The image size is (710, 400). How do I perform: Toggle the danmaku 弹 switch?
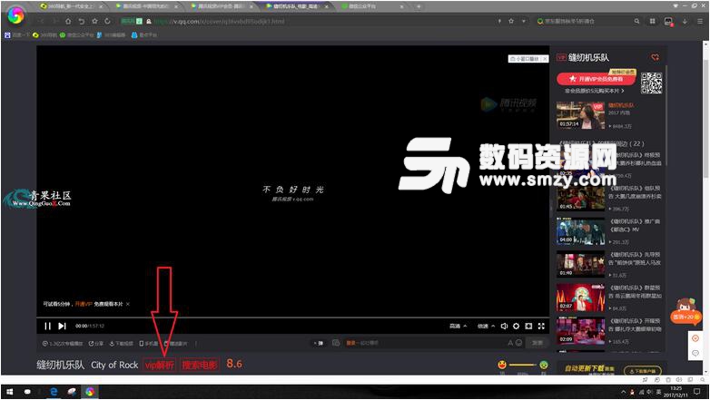pos(319,343)
